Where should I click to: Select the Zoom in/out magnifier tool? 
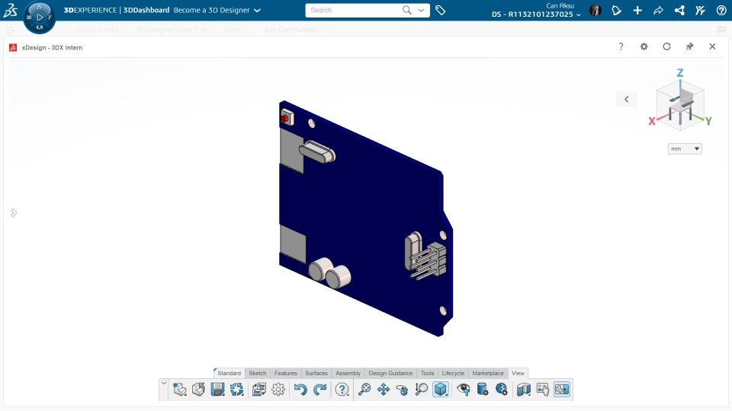[421, 389]
